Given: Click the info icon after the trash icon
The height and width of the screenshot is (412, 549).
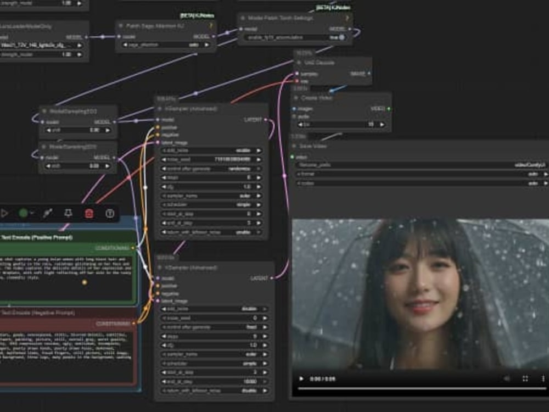Looking at the screenshot, I should (110, 213).
